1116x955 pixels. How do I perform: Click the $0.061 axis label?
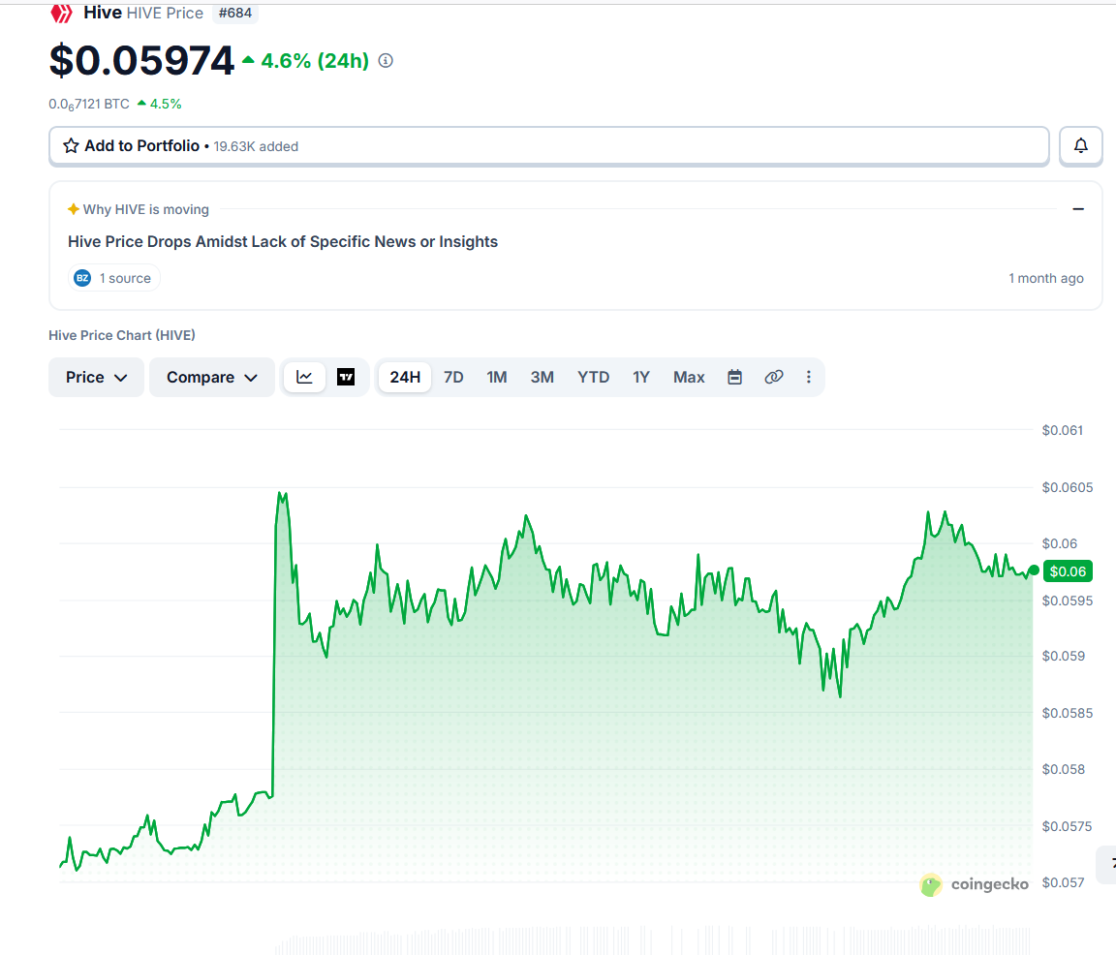pos(1063,431)
